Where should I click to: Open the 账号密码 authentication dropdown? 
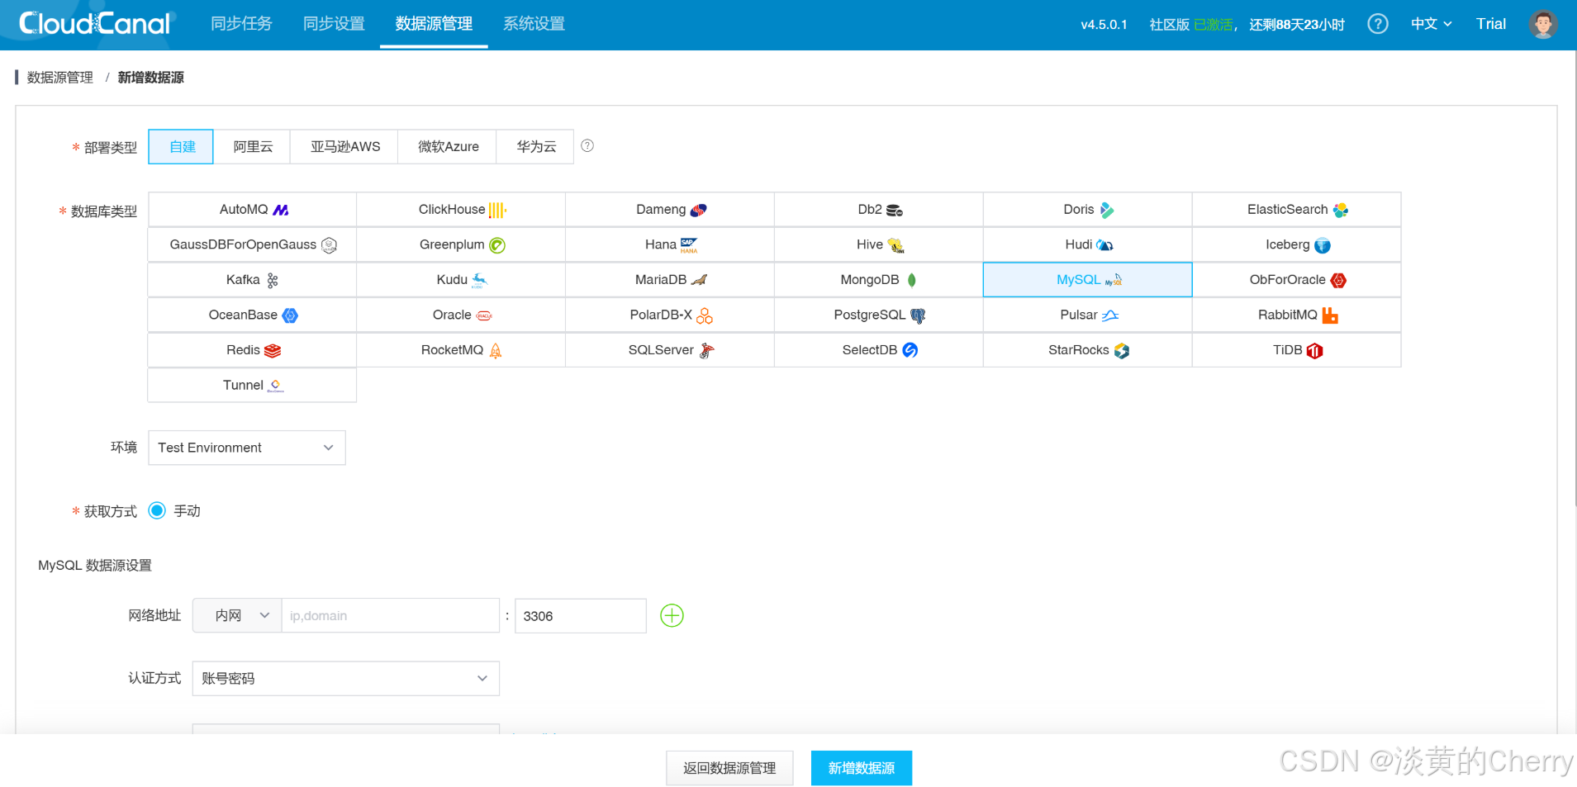click(x=346, y=679)
